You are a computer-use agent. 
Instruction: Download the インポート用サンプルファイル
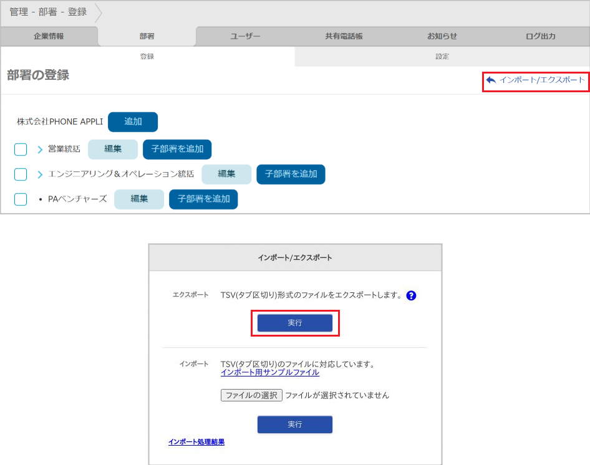coord(269,372)
